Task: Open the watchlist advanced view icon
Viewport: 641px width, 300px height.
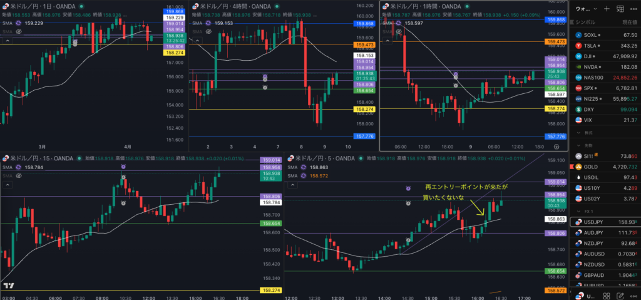Action: coord(618,9)
